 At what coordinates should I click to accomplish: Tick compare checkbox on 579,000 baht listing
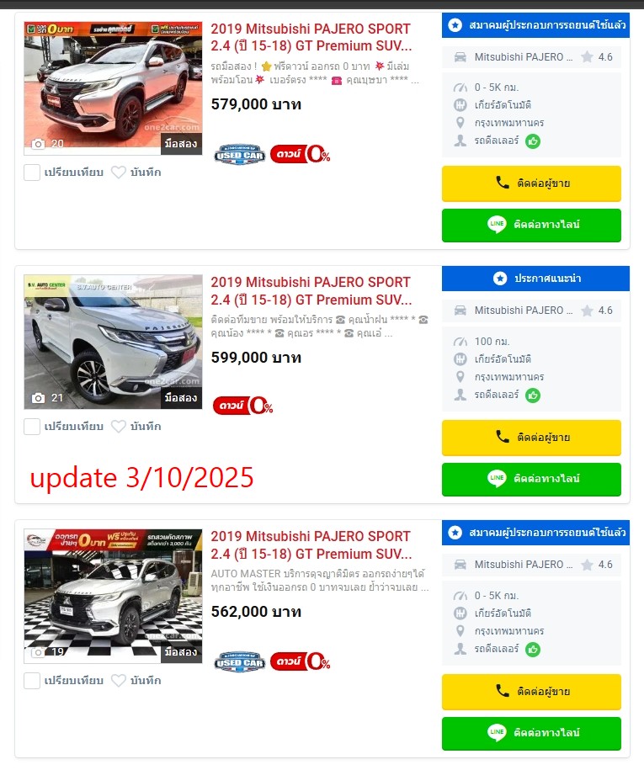pos(32,173)
